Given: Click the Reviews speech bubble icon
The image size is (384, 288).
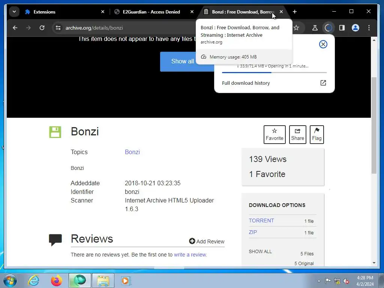Looking at the screenshot, I should click(55, 240).
